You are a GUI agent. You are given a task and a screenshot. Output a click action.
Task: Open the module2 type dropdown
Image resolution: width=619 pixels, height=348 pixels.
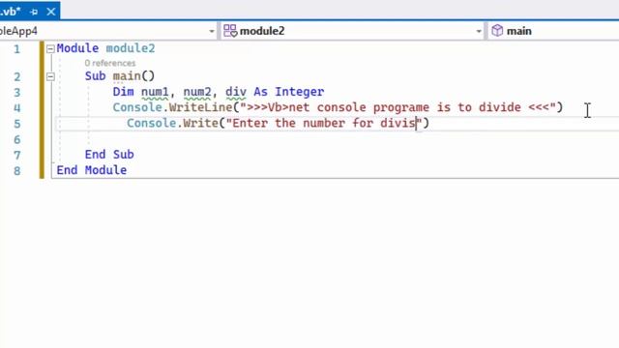pos(352,31)
